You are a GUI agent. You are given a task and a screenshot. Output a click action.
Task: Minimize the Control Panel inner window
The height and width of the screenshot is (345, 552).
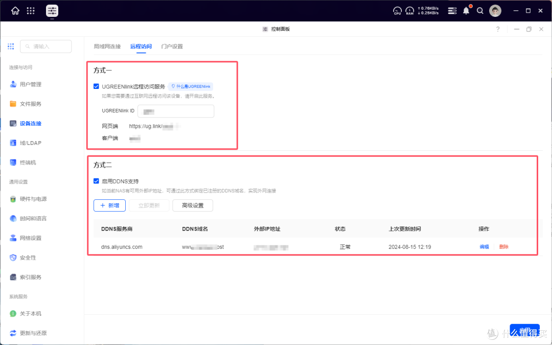click(516, 29)
